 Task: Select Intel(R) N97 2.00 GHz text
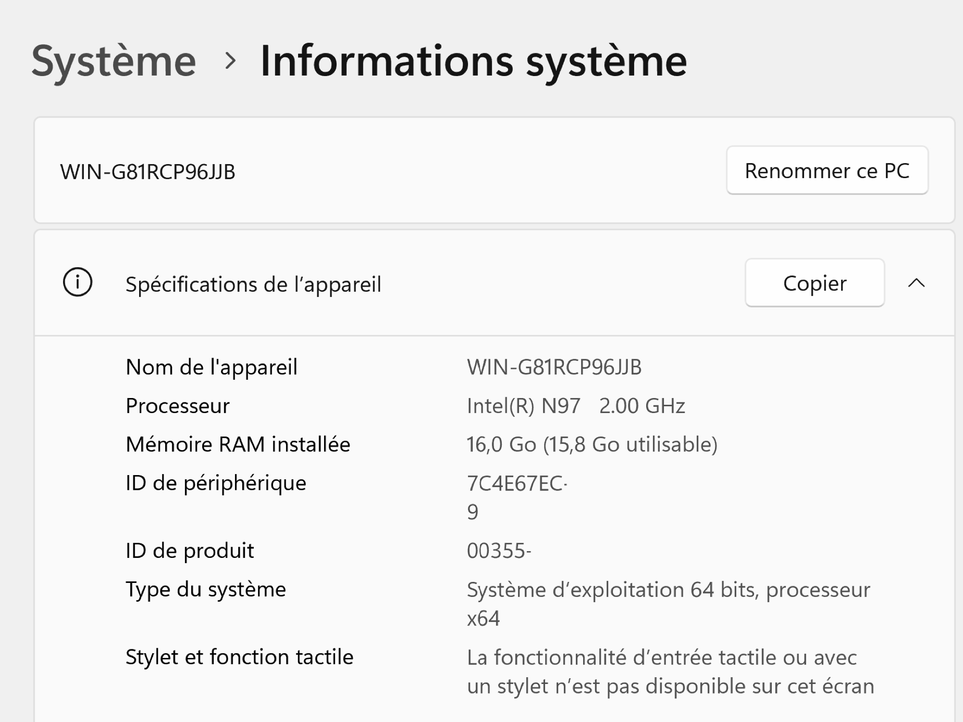pos(576,406)
